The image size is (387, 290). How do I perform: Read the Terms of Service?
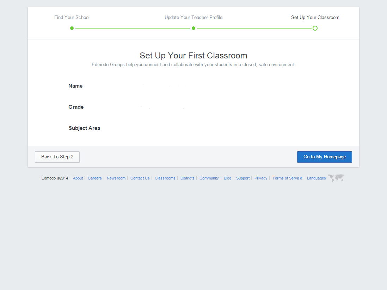(x=287, y=178)
